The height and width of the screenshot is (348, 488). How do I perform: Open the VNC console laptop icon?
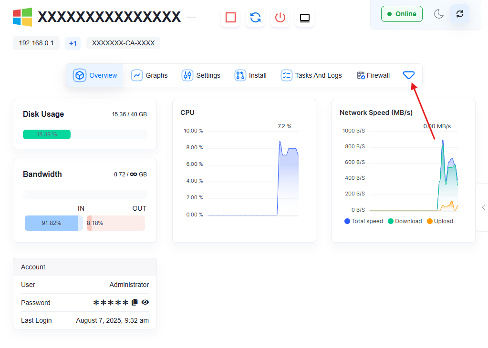pyautogui.click(x=304, y=18)
